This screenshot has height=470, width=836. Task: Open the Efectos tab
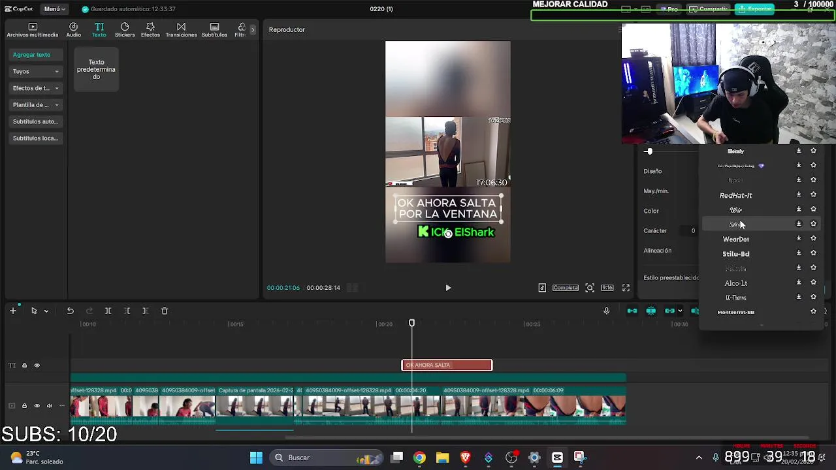[x=150, y=30]
